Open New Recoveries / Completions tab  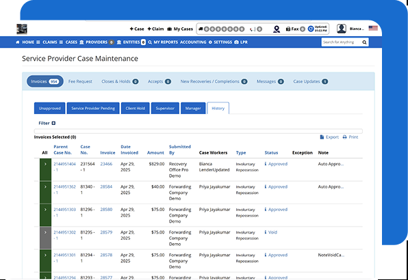(214, 81)
